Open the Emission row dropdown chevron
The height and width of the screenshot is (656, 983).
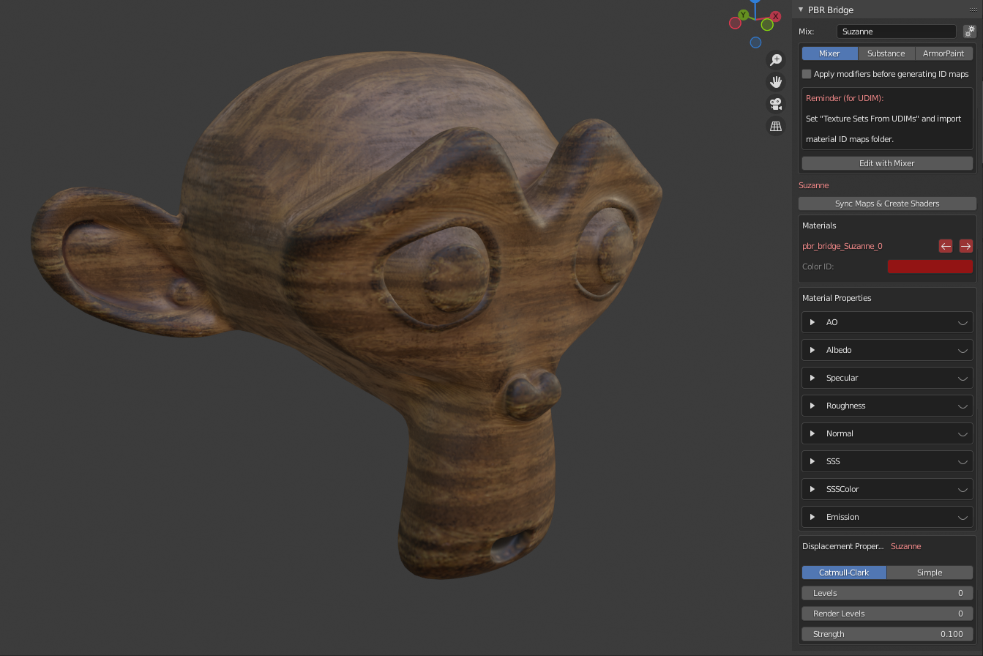click(963, 518)
